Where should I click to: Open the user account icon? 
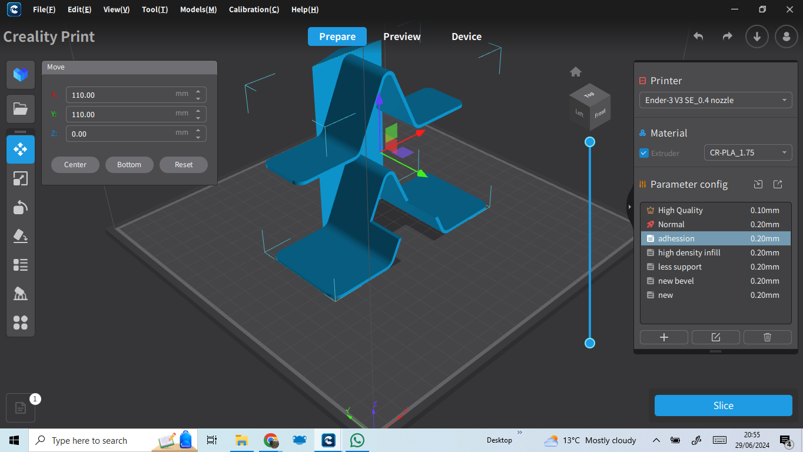pyautogui.click(x=787, y=36)
